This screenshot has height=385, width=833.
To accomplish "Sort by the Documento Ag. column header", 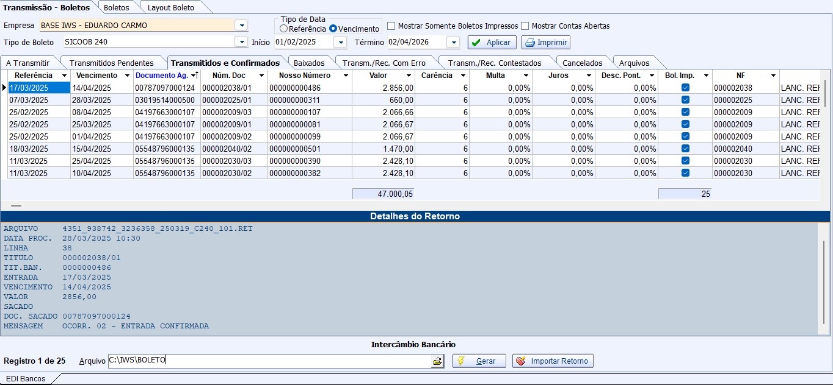I will pos(161,76).
